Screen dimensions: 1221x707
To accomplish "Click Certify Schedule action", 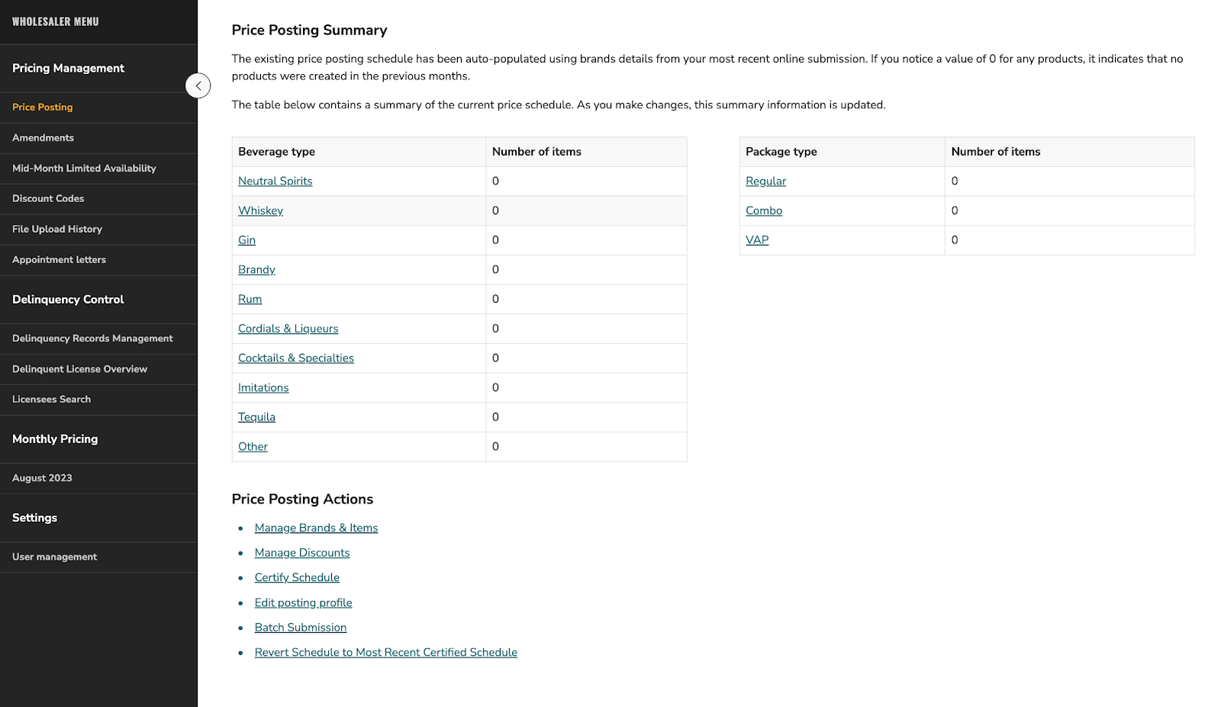I will 297,578.
